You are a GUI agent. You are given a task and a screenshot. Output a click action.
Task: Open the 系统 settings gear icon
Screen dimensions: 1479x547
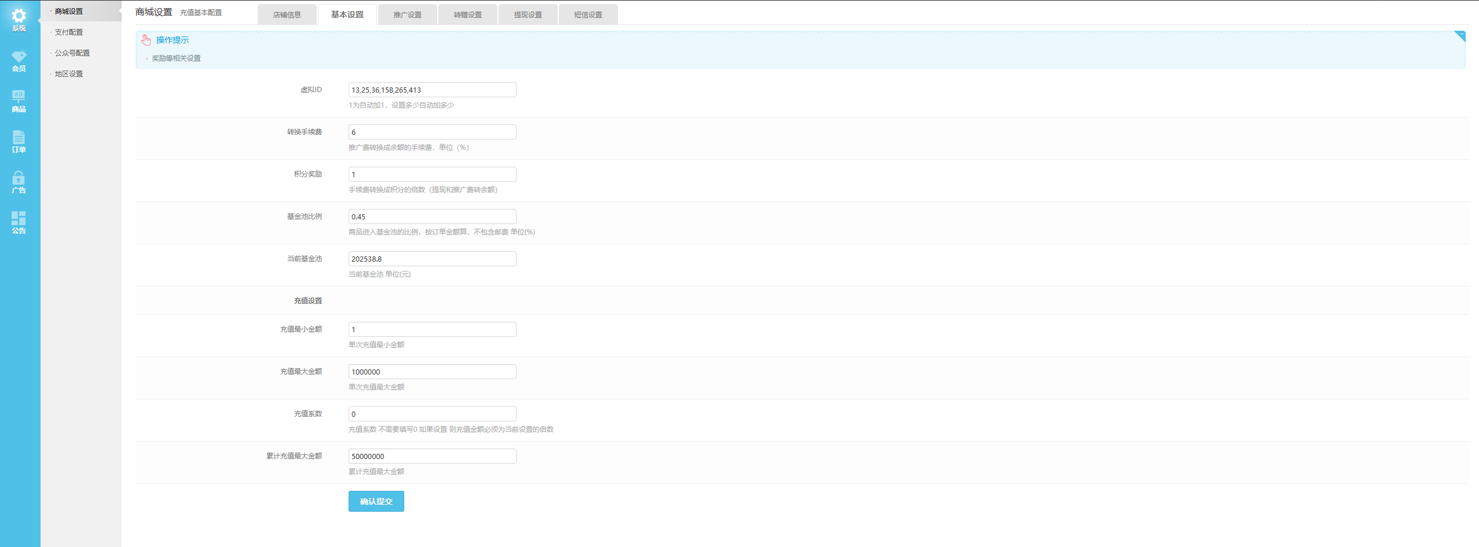19,16
